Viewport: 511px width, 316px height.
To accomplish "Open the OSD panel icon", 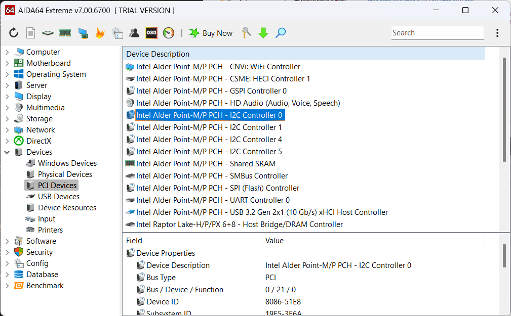I will coord(151,33).
